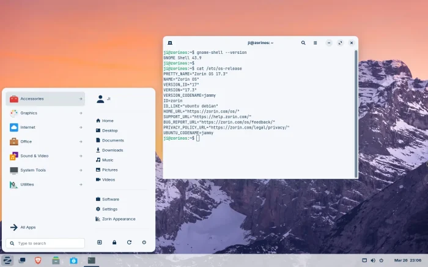
Task: Open Files manager from taskbar
Action: pos(56,260)
